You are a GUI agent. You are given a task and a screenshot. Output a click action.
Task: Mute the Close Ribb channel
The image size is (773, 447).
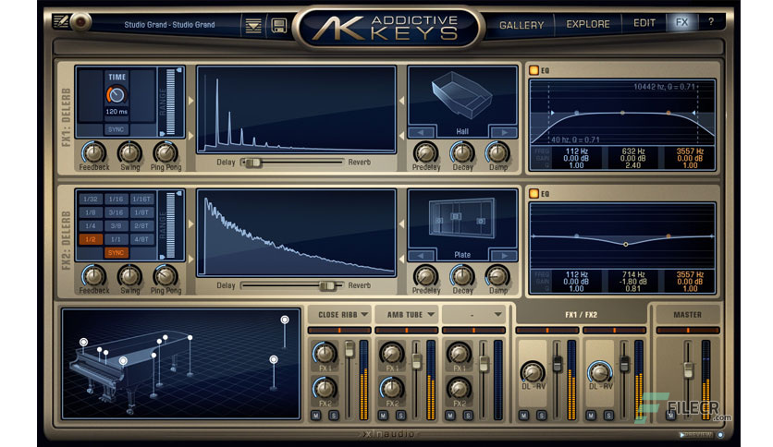click(316, 416)
